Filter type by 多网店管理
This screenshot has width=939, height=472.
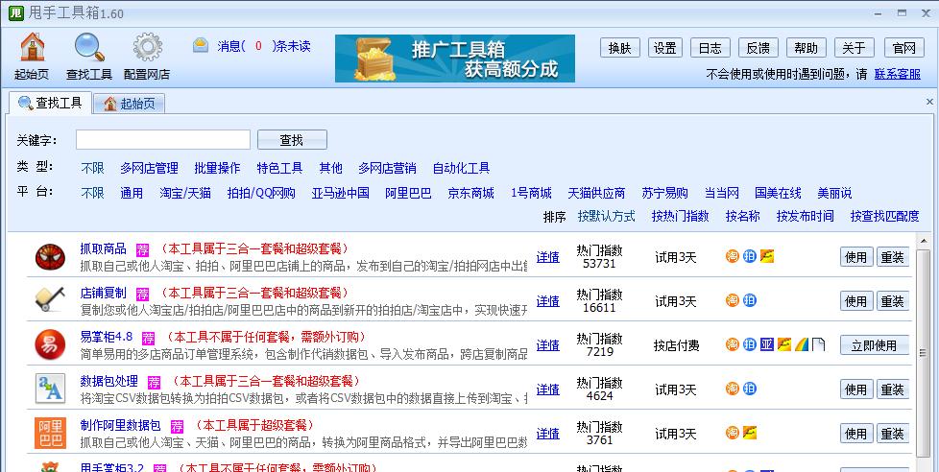149,168
